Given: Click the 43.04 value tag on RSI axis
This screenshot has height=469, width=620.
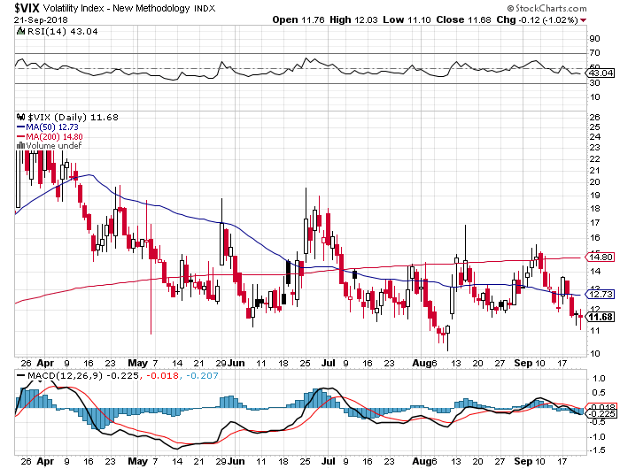Looking at the screenshot, I should pyautogui.click(x=601, y=73).
